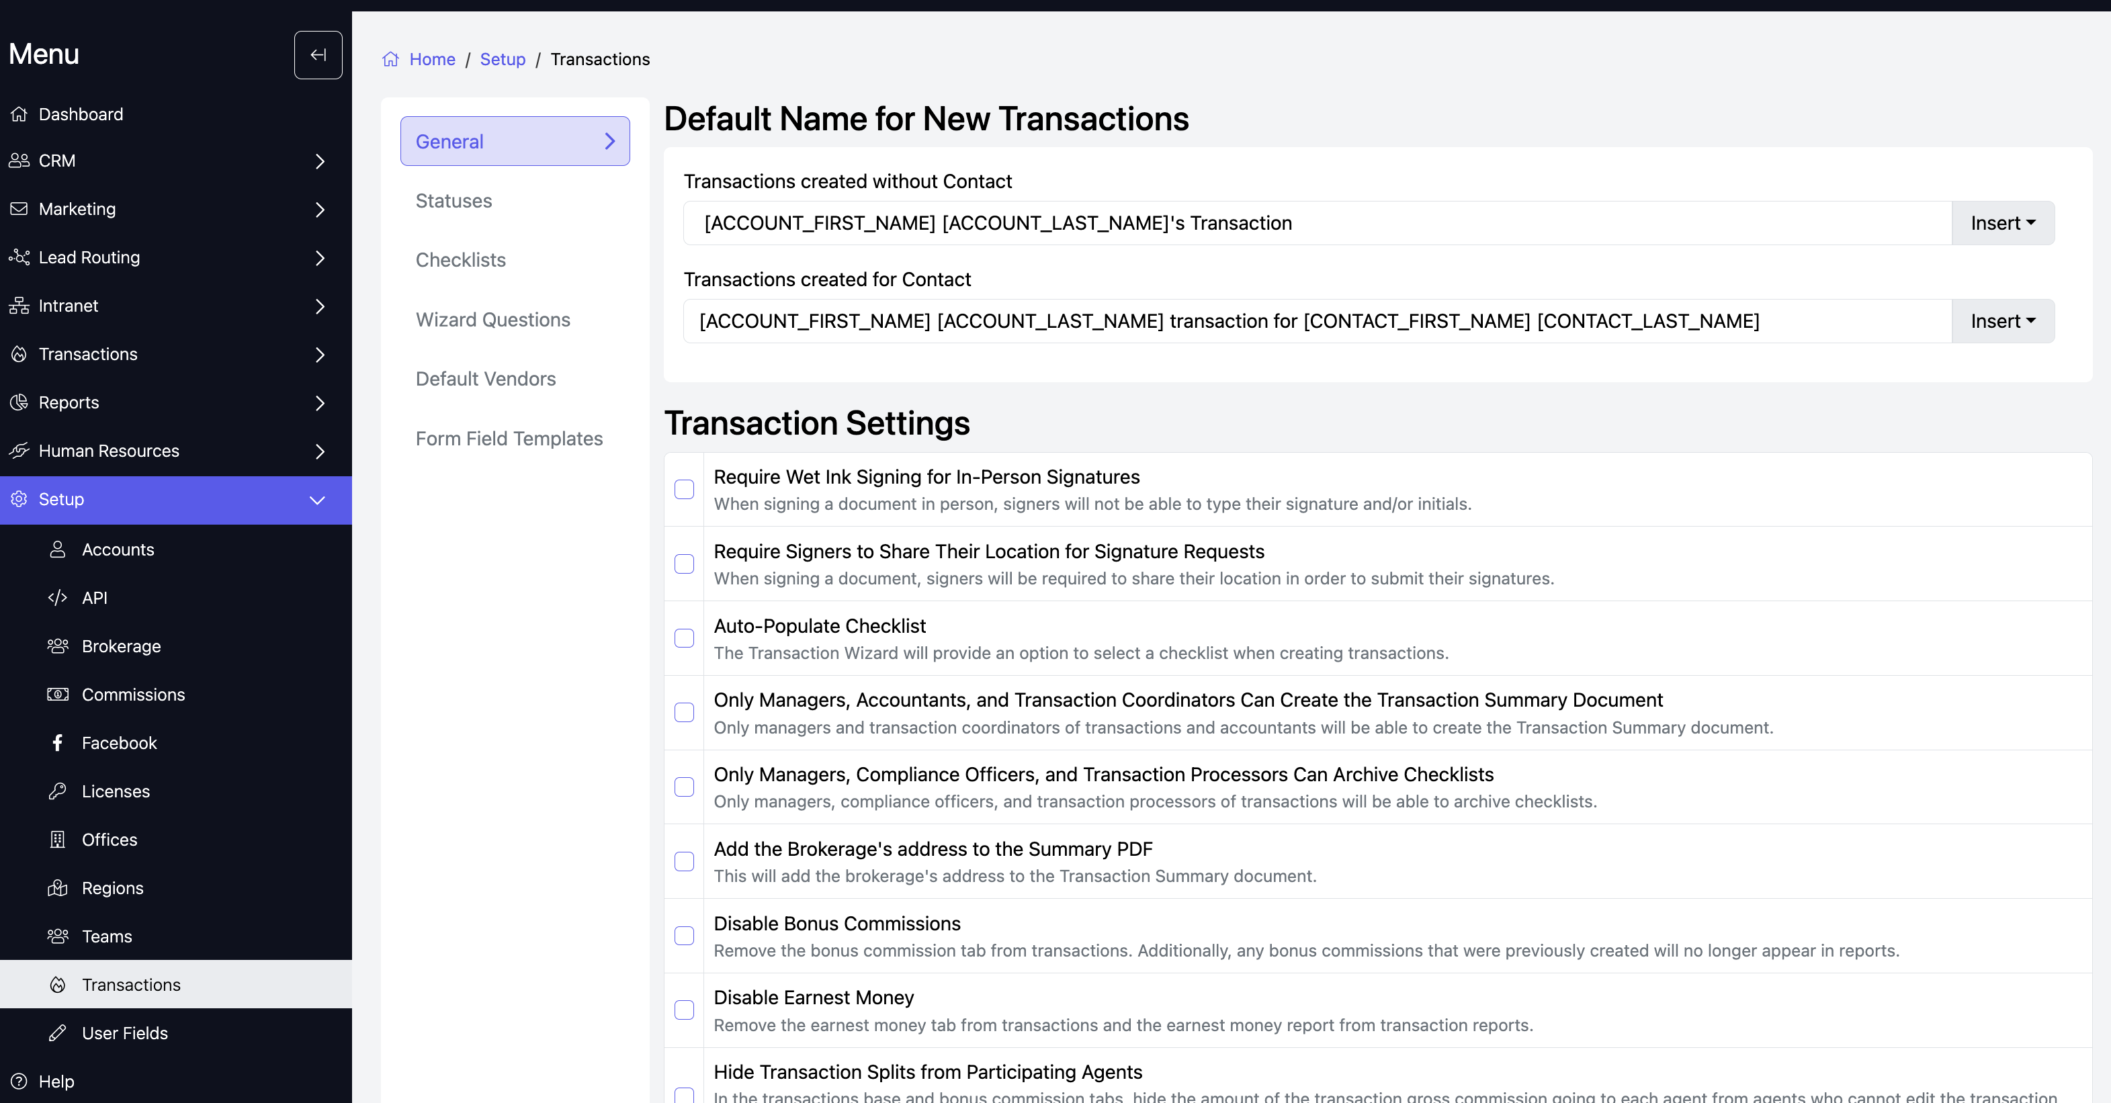Click the Commissions money icon
The height and width of the screenshot is (1103, 2111).
coord(57,694)
